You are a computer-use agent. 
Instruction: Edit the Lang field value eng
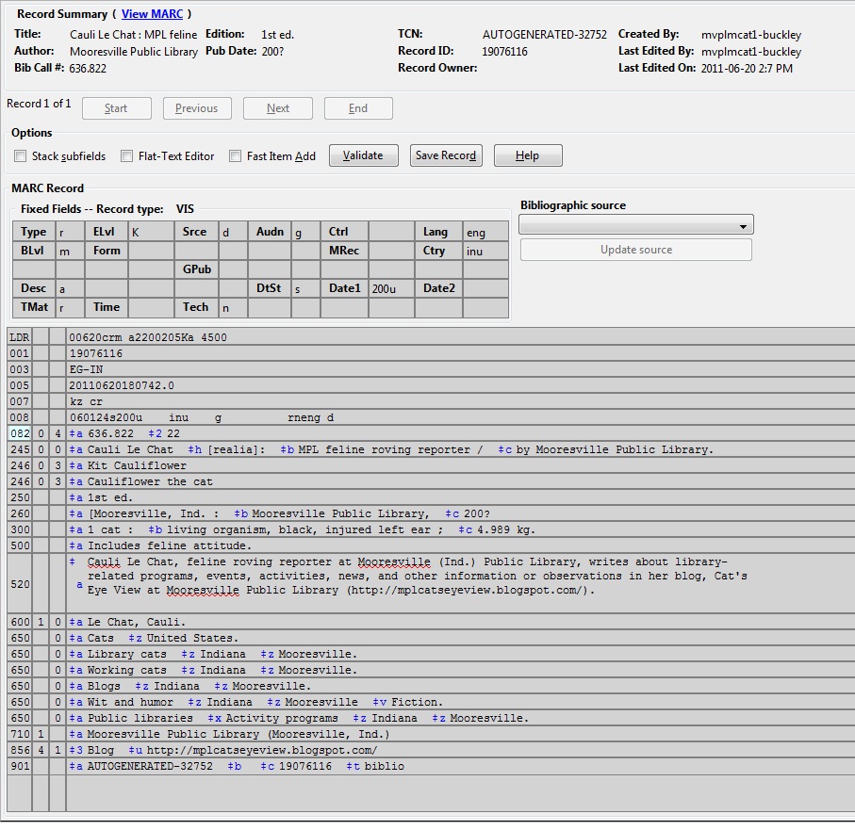click(x=485, y=232)
